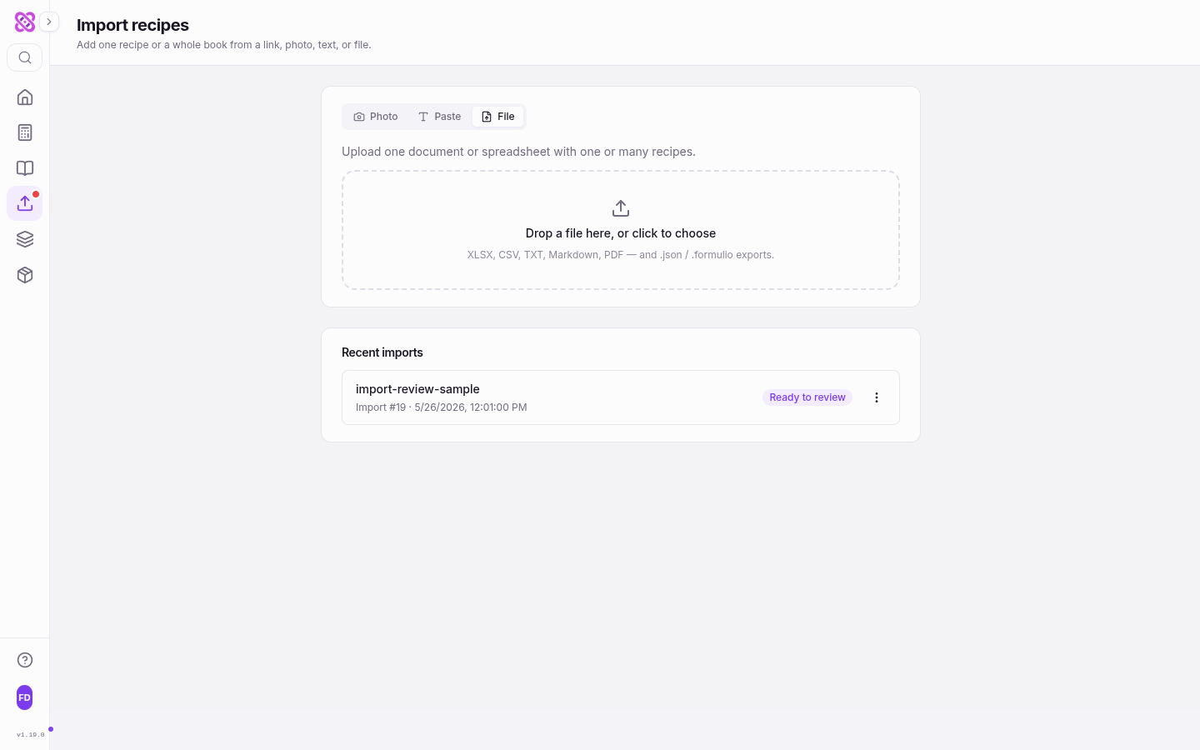Screen dimensions: 1200x750
Task: Click the file drop zone to choose file
Action: click(x=621, y=230)
